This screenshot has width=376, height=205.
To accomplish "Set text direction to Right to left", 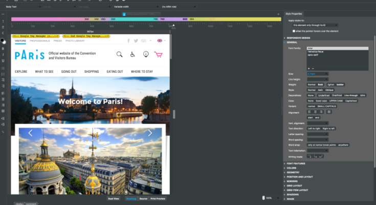I will (x=328, y=129).
